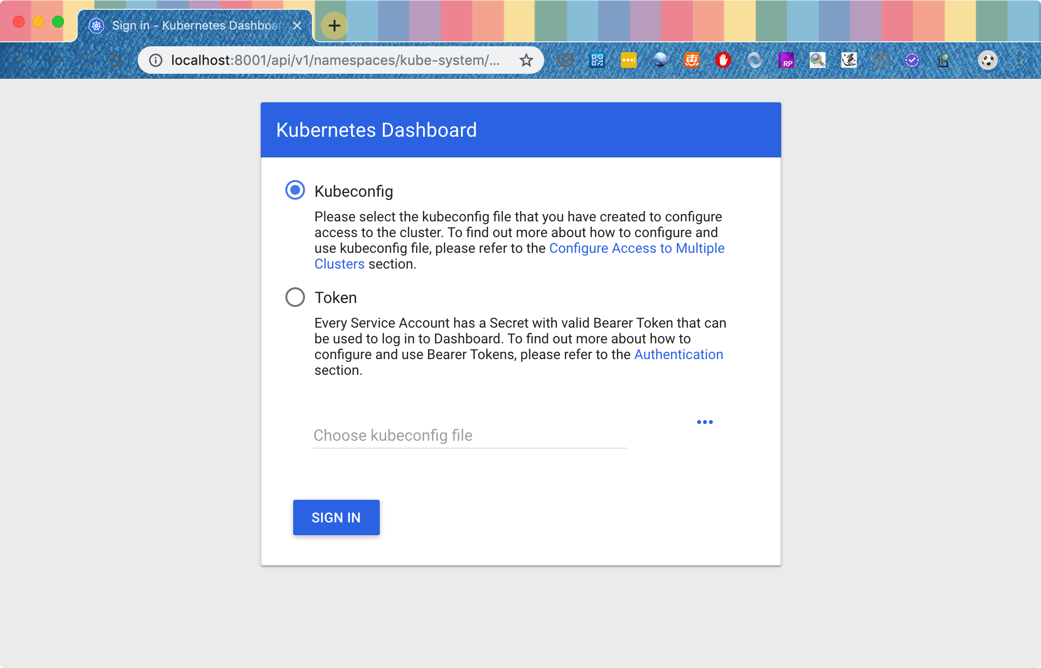Screen dimensions: 1041x668
Task: Select the Kubeconfig radio button
Action: click(295, 190)
